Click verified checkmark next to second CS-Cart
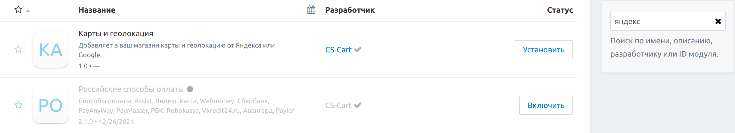 tap(358, 105)
